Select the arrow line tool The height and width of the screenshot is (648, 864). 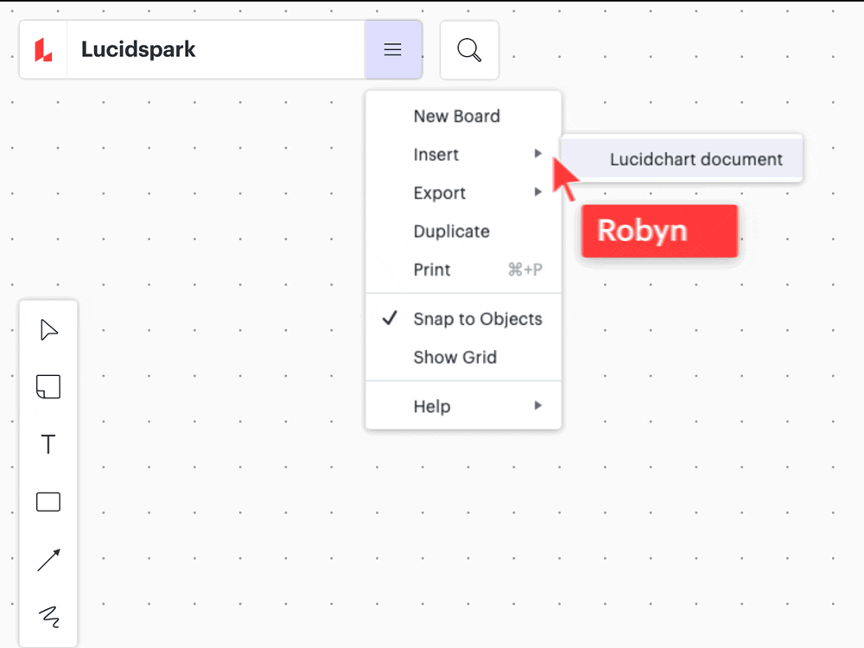point(48,560)
